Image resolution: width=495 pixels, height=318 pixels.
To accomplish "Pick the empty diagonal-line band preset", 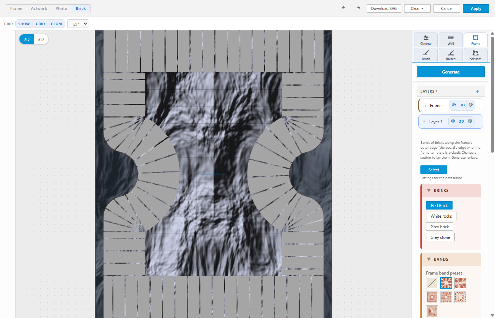I will click(432, 283).
